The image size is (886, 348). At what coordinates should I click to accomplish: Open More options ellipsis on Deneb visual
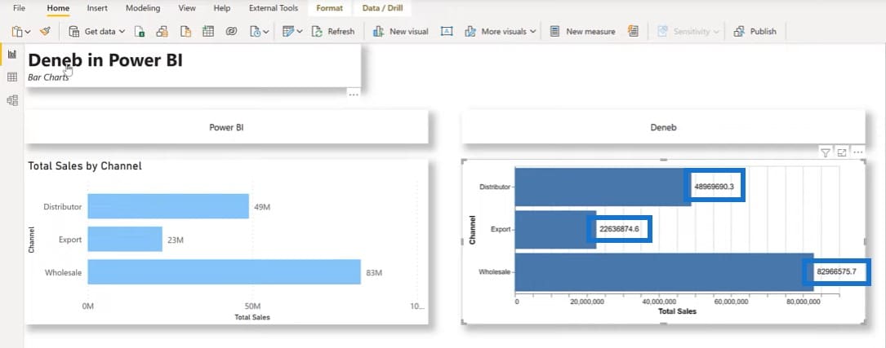857,152
